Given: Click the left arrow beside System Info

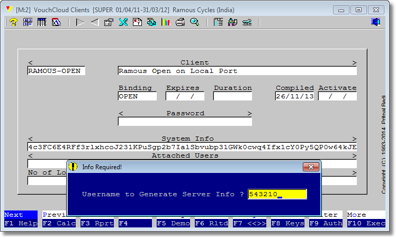Looking at the screenshot, I should 30,139.
